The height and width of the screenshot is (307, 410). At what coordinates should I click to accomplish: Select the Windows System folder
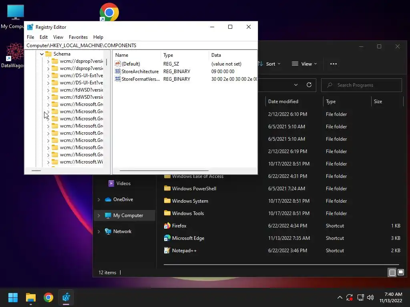coord(190,201)
